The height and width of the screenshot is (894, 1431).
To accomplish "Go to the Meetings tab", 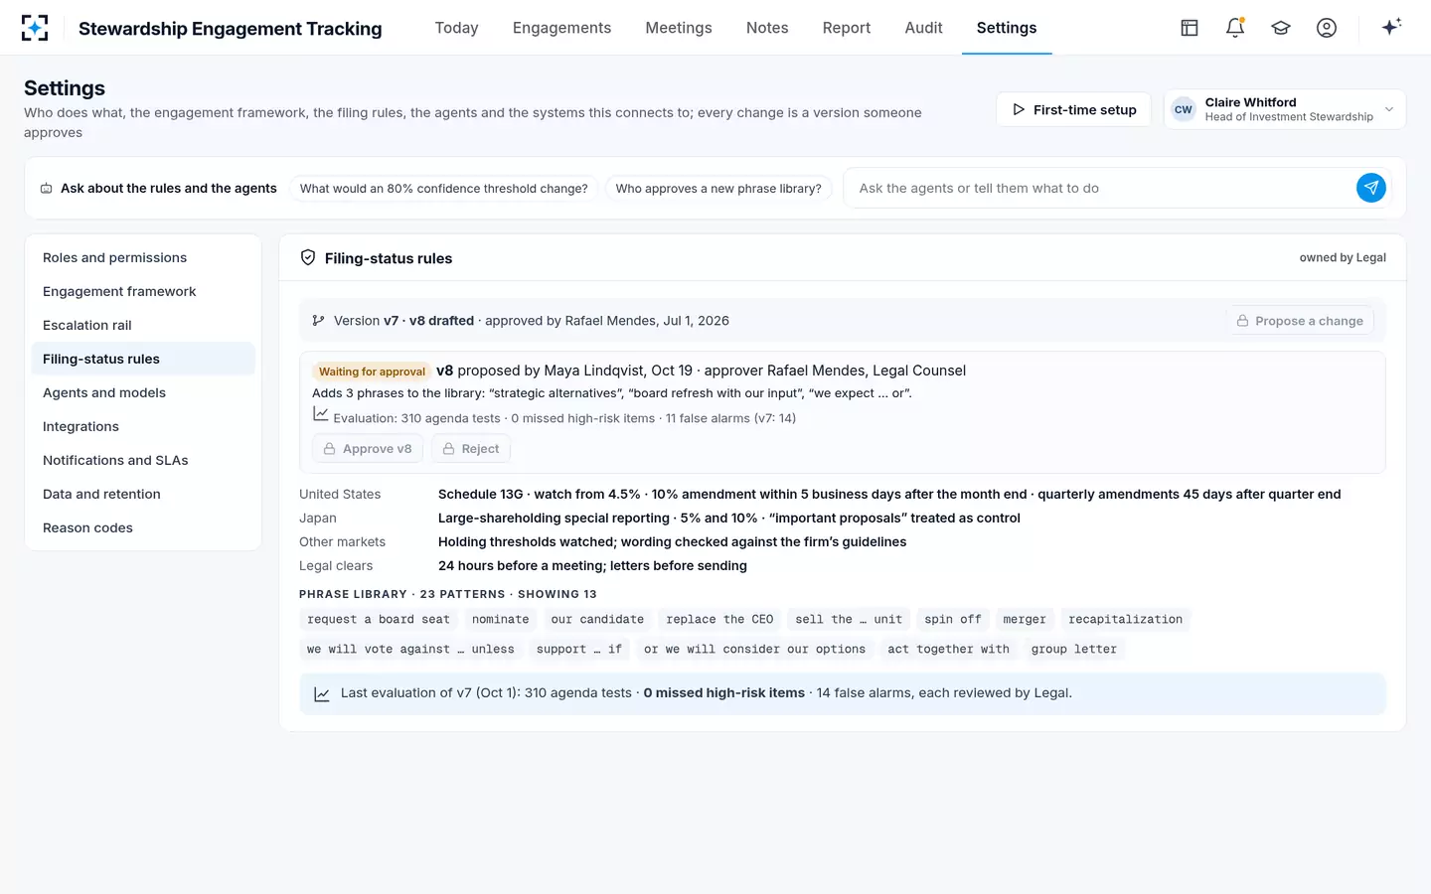I will point(679,28).
